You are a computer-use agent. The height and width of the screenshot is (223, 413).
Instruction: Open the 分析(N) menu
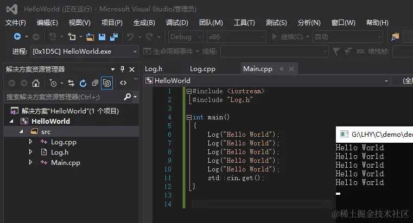[309, 23]
